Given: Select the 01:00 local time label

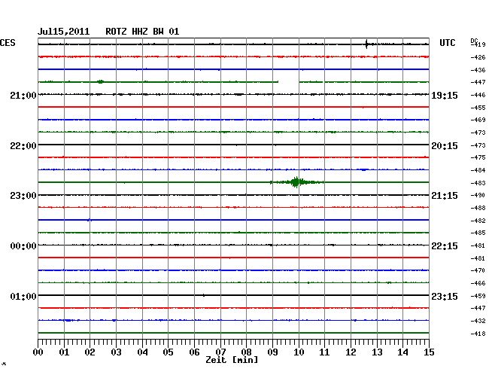Looking at the screenshot, I should pos(23,296).
